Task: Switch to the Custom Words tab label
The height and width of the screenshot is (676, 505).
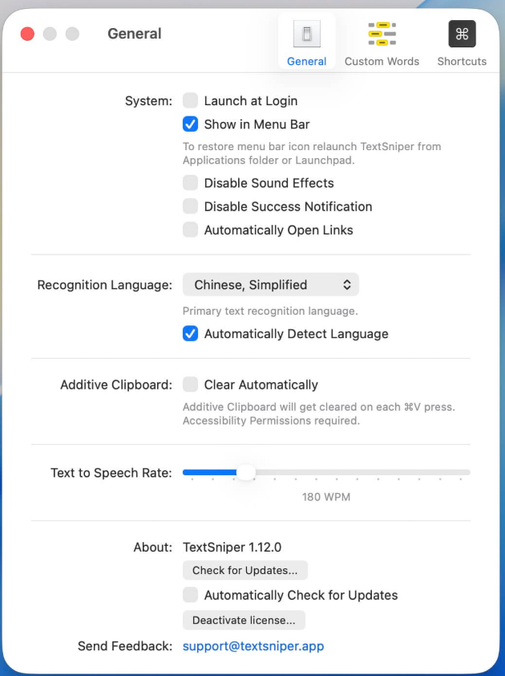Action: pyautogui.click(x=382, y=61)
